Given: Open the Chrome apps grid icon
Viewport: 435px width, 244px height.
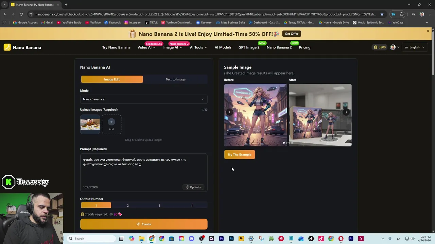Looking at the screenshot, I should click(4, 23).
